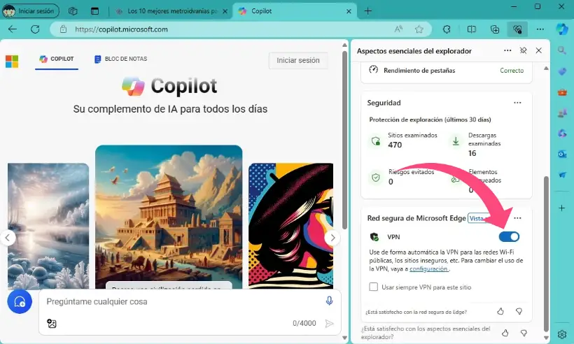
Task: Start a new topic with blue chat button
Action: 20,301
